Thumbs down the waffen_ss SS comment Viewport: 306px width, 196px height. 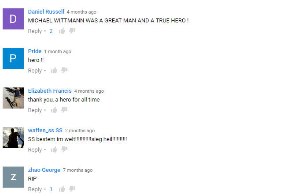coord(64,149)
